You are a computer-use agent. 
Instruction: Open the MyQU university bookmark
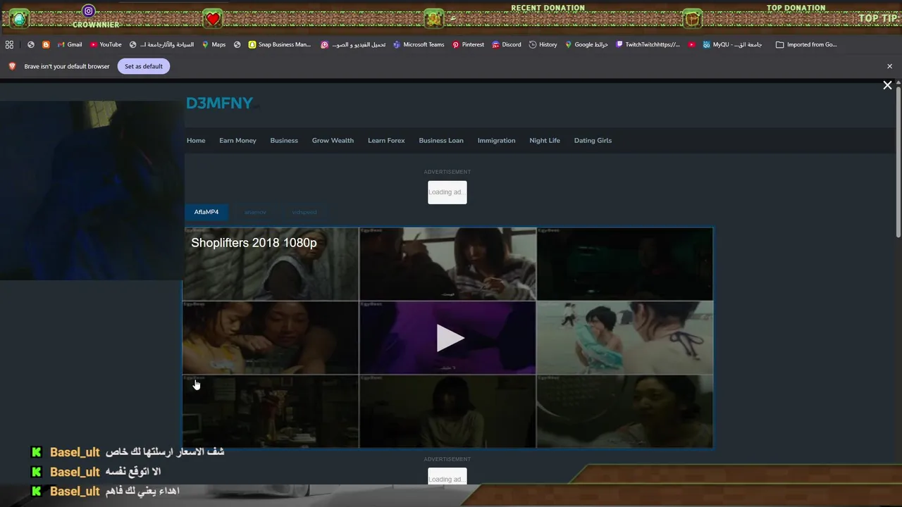coord(732,44)
